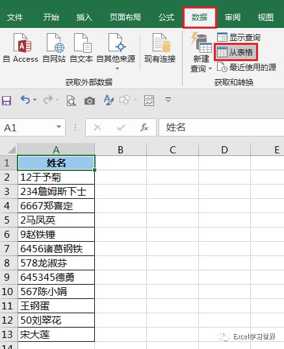The height and width of the screenshot is (349, 284).
Task: Click the fx insert function button
Action: 144,127
